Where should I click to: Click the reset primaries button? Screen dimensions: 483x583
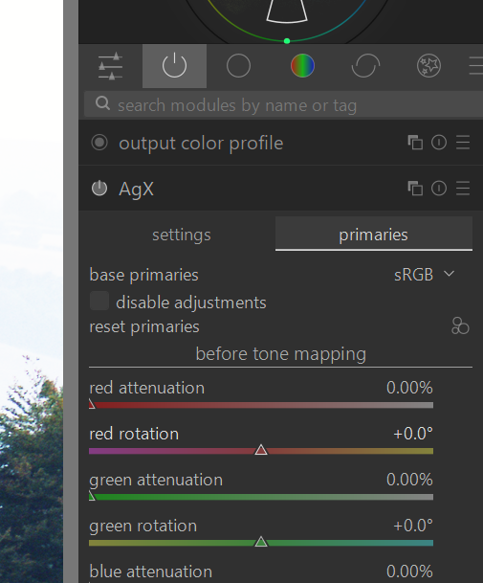144,326
